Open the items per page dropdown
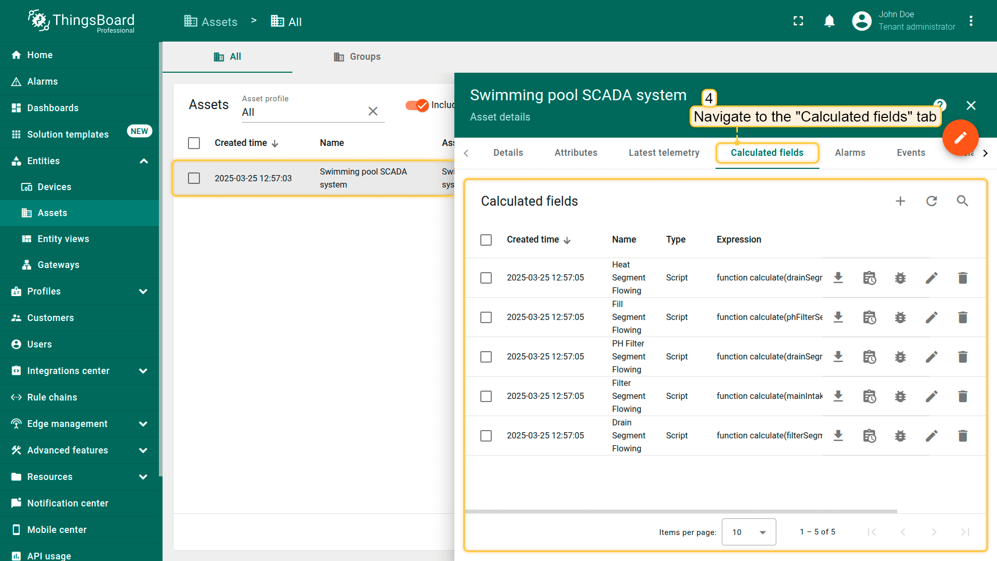This screenshot has height=561, width=997. tap(748, 532)
